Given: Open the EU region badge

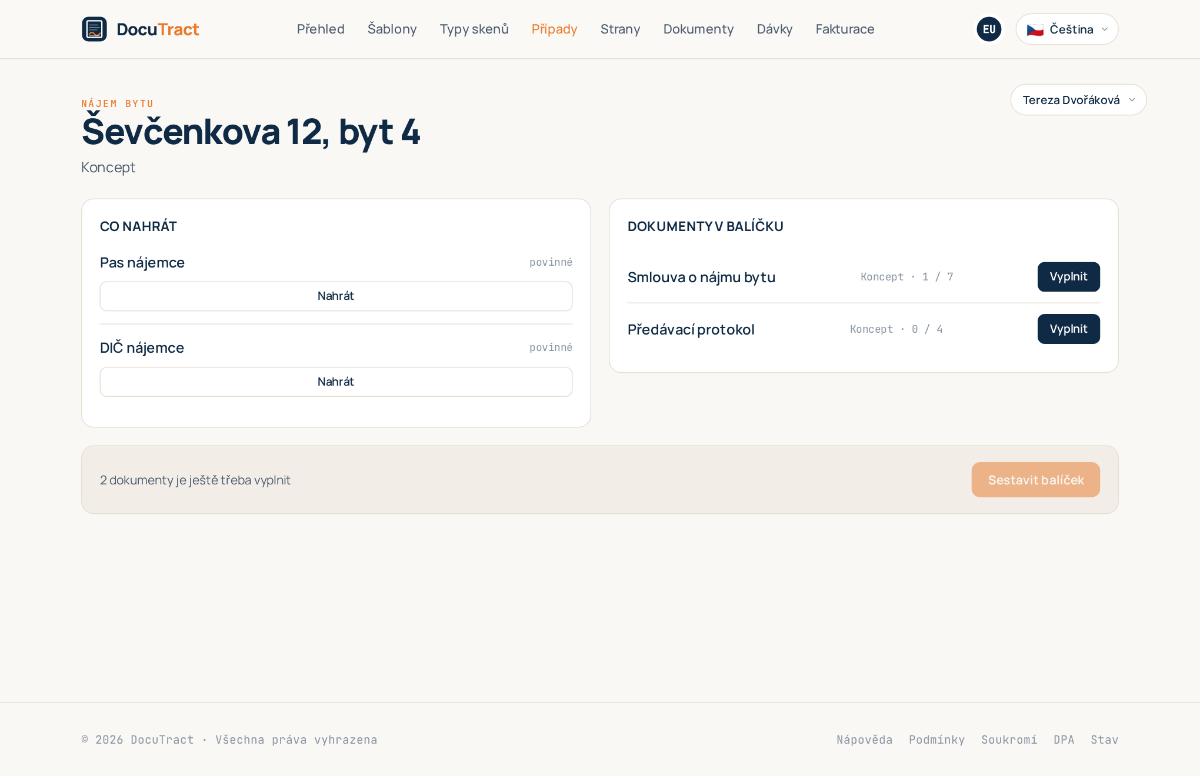Looking at the screenshot, I should point(989,29).
